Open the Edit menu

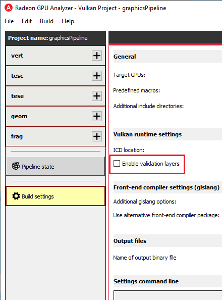point(27,21)
